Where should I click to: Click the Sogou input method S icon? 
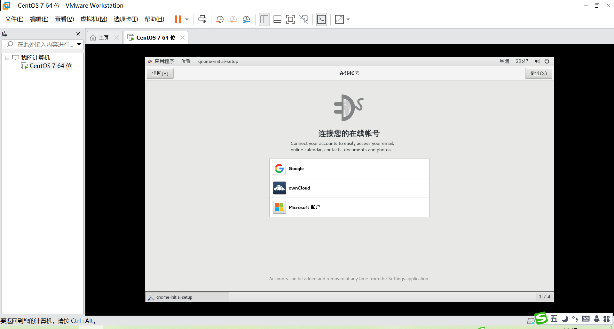tap(541, 318)
